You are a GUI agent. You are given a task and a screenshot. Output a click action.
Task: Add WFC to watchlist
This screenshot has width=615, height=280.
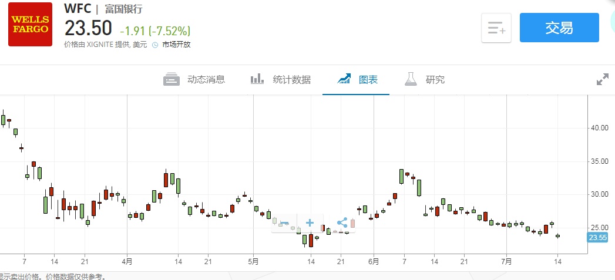click(496, 28)
